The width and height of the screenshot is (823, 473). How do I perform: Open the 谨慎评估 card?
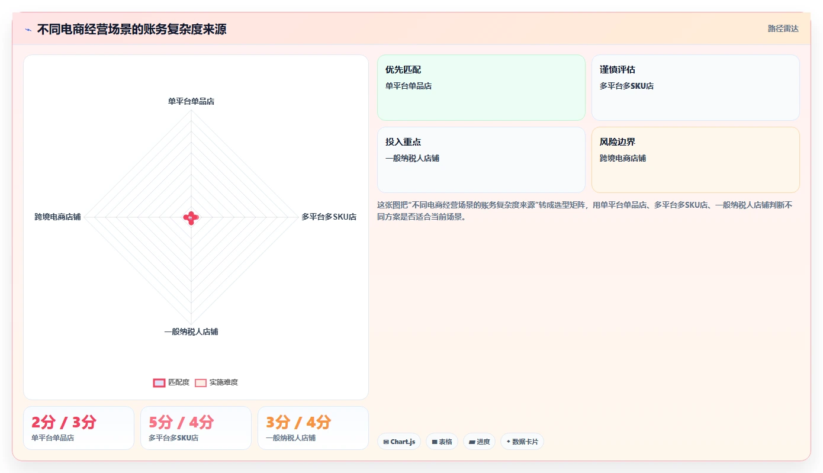696,88
